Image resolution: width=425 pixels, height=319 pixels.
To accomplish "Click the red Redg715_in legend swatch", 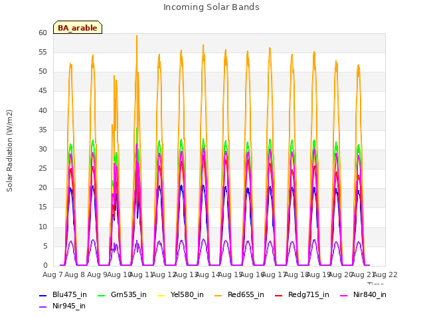I will (279, 295).
